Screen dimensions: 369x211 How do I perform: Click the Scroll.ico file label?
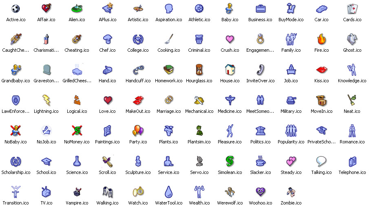click(107, 172)
